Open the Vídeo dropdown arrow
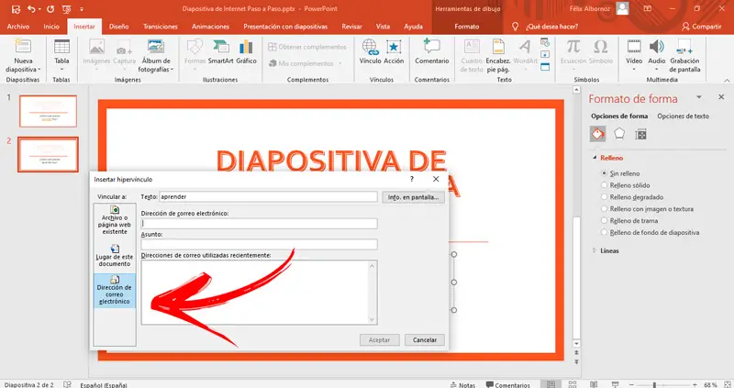The height and width of the screenshot is (388, 734). pos(634,70)
